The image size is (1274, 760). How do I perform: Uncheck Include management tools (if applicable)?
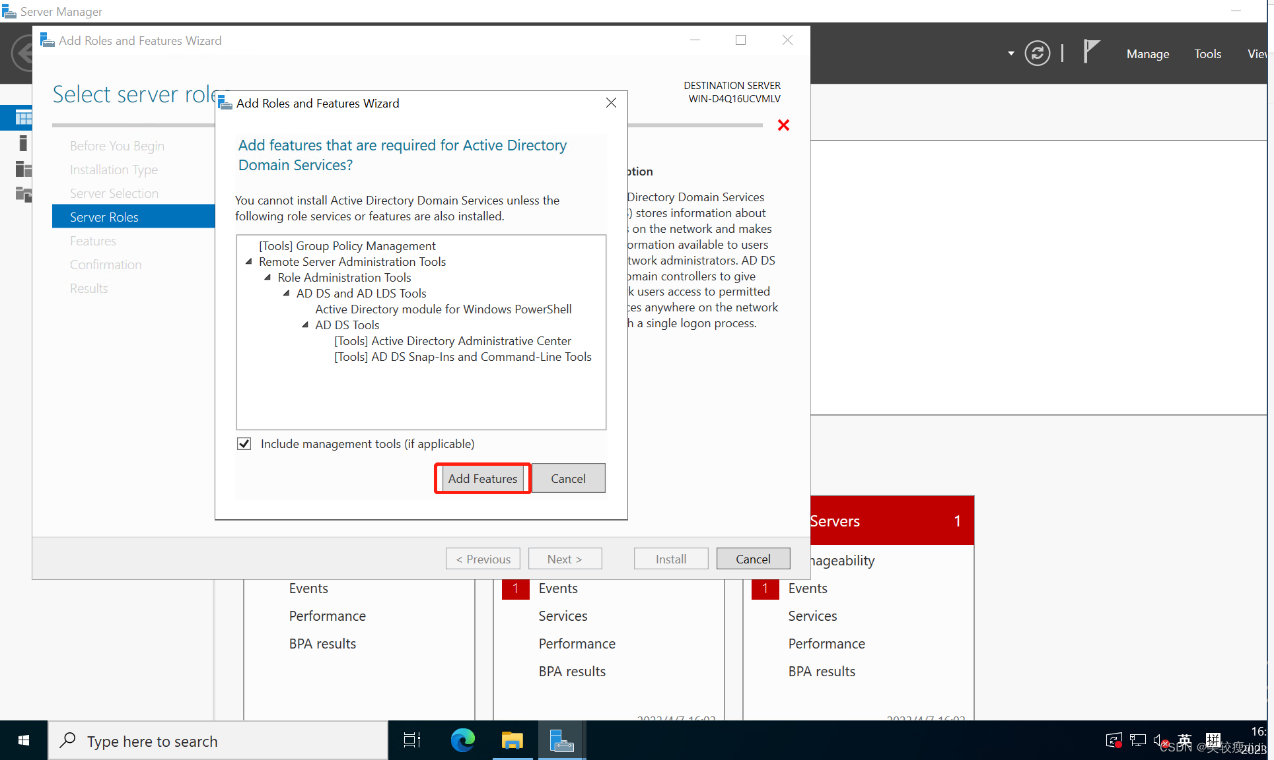(244, 443)
